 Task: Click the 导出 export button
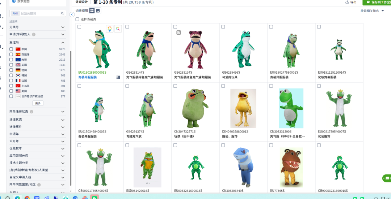click(x=351, y=2)
